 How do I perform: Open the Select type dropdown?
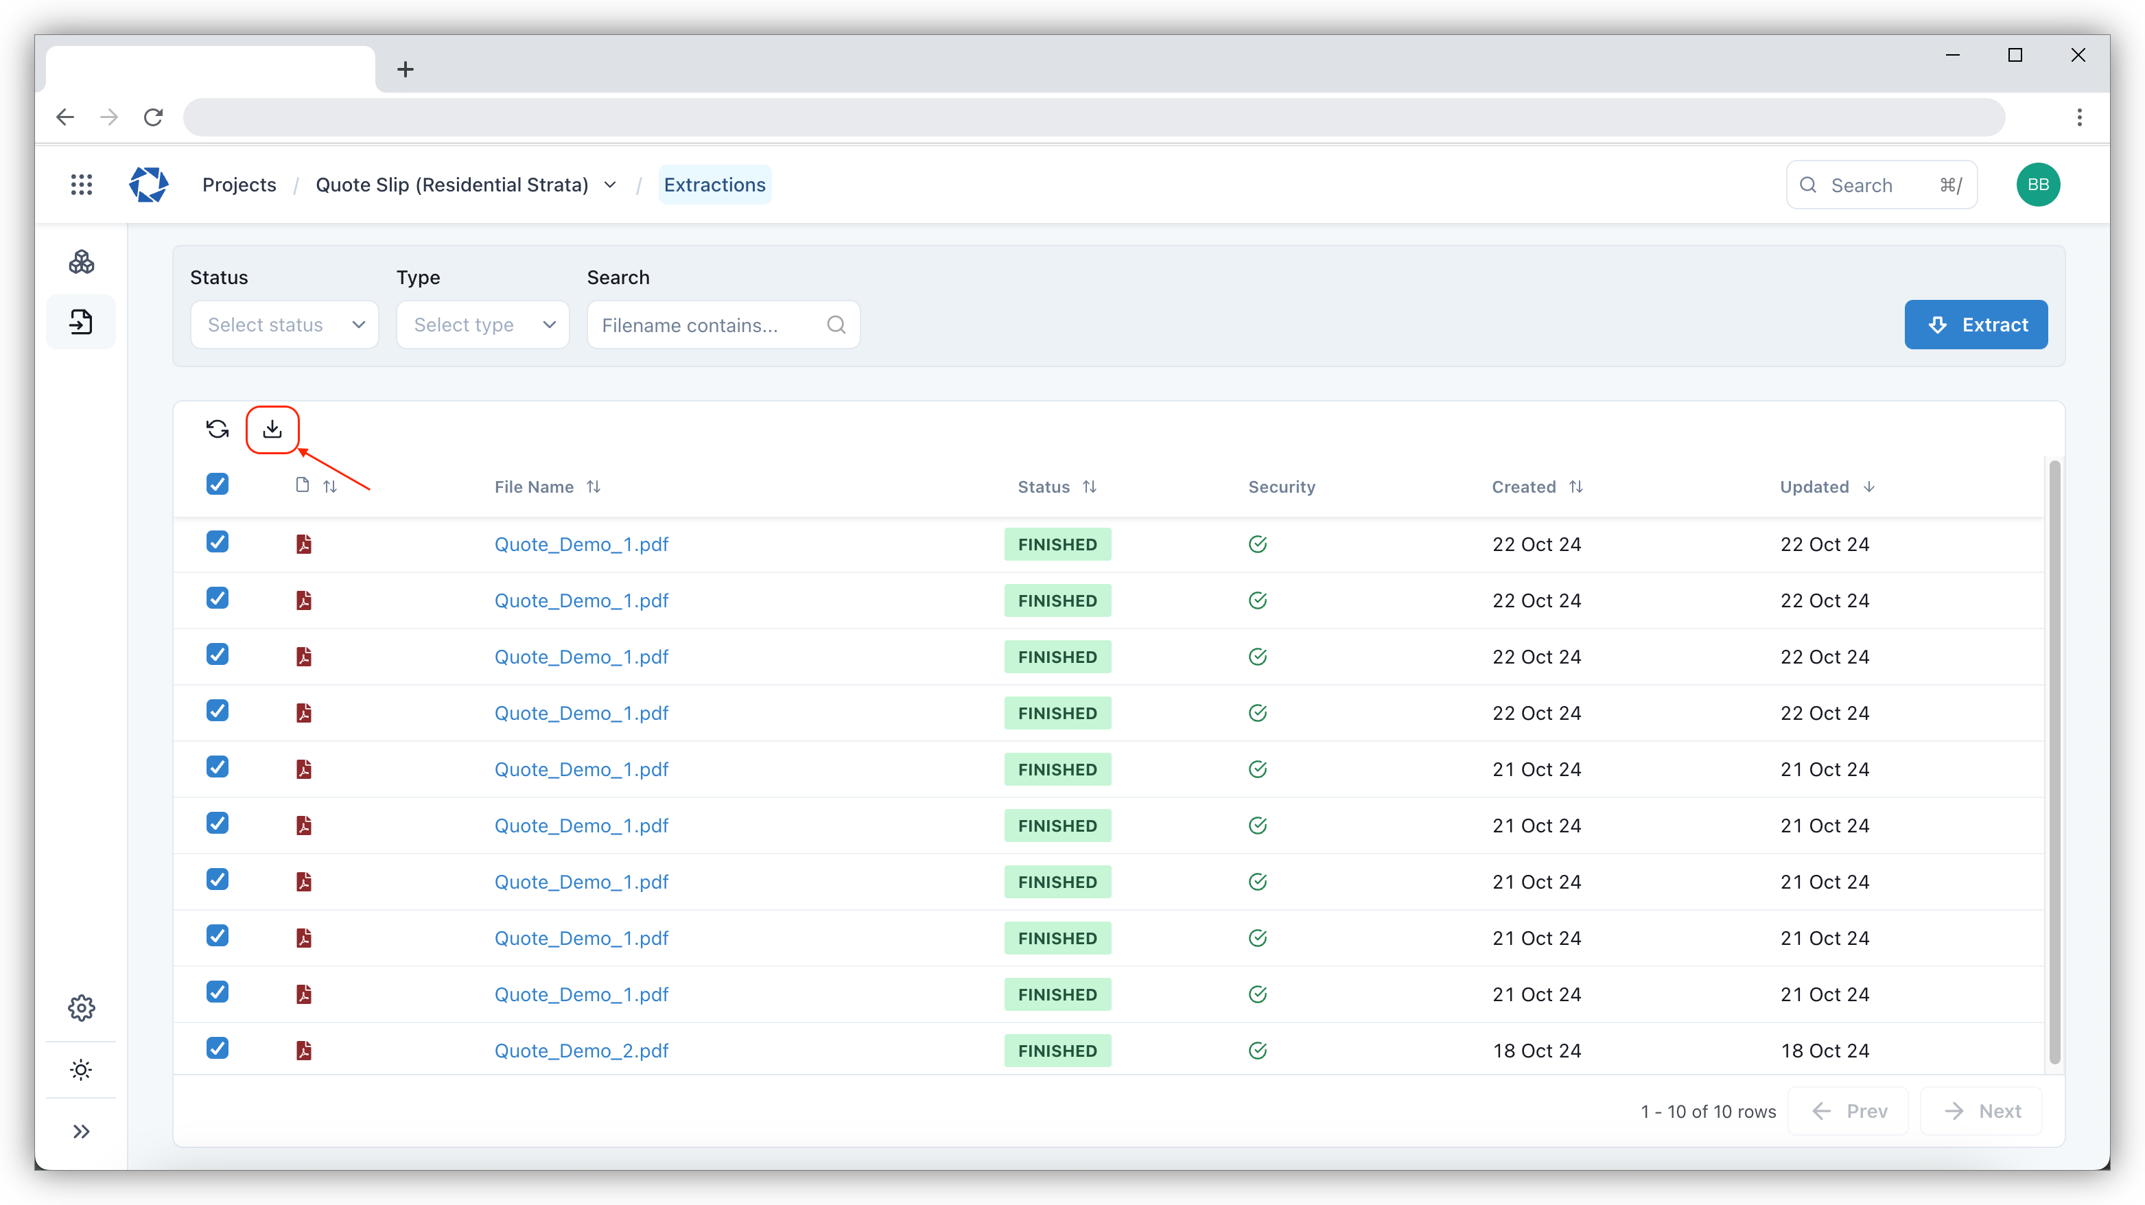pyautogui.click(x=483, y=325)
